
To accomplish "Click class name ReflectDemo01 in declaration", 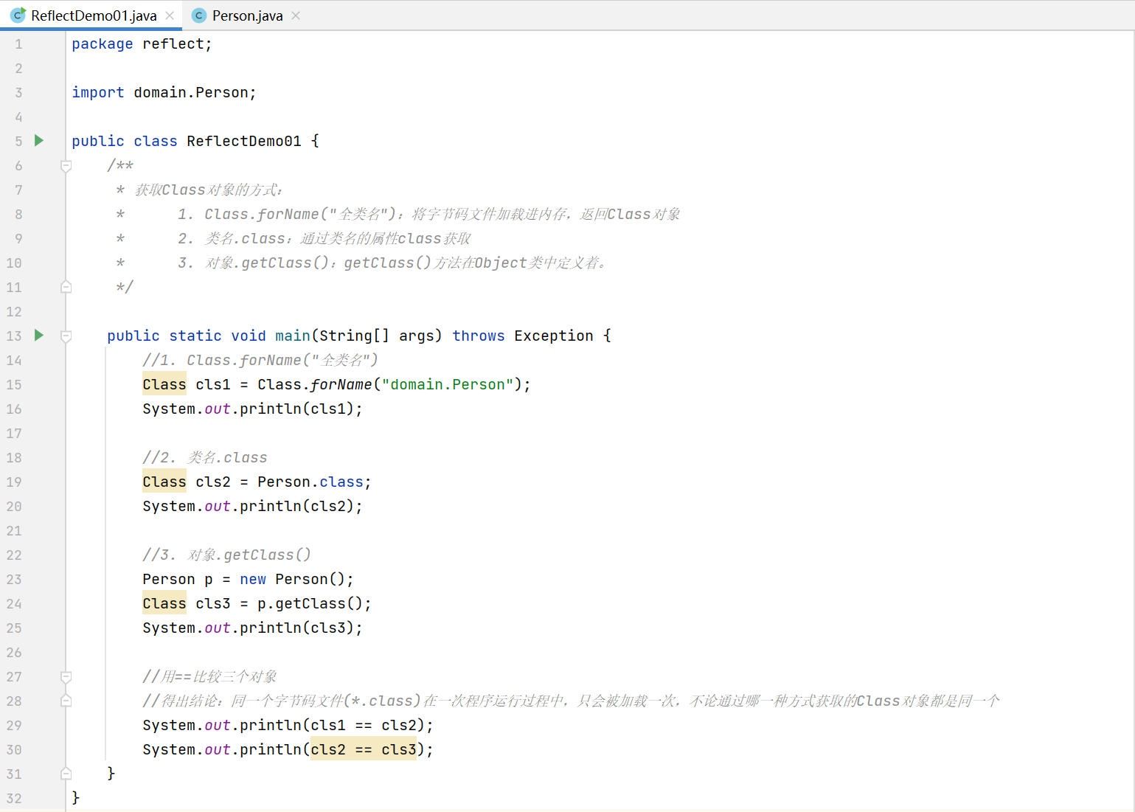I will click(x=244, y=142).
